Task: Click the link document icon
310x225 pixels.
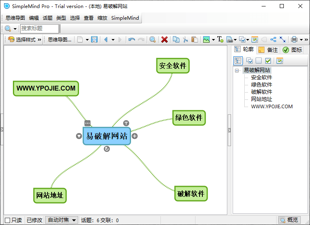Action: click(229, 40)
